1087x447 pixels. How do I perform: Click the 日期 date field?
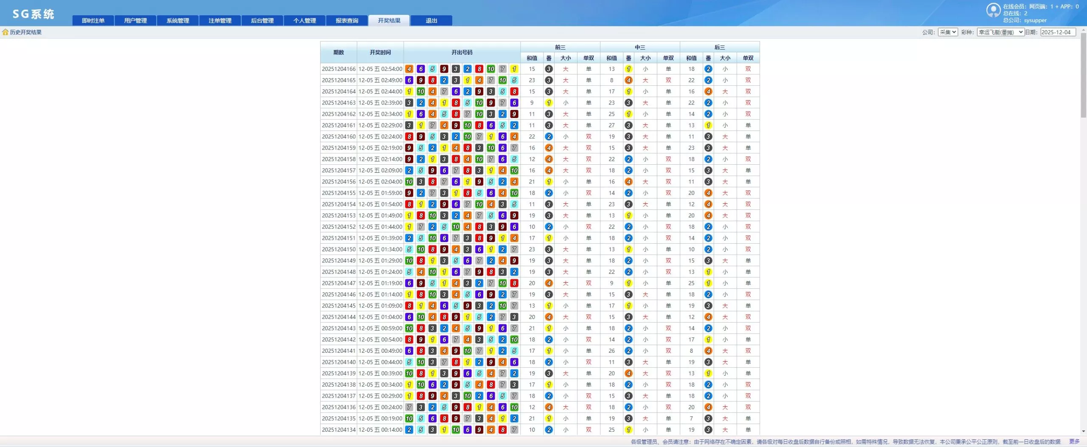[x=1058, y=32]
